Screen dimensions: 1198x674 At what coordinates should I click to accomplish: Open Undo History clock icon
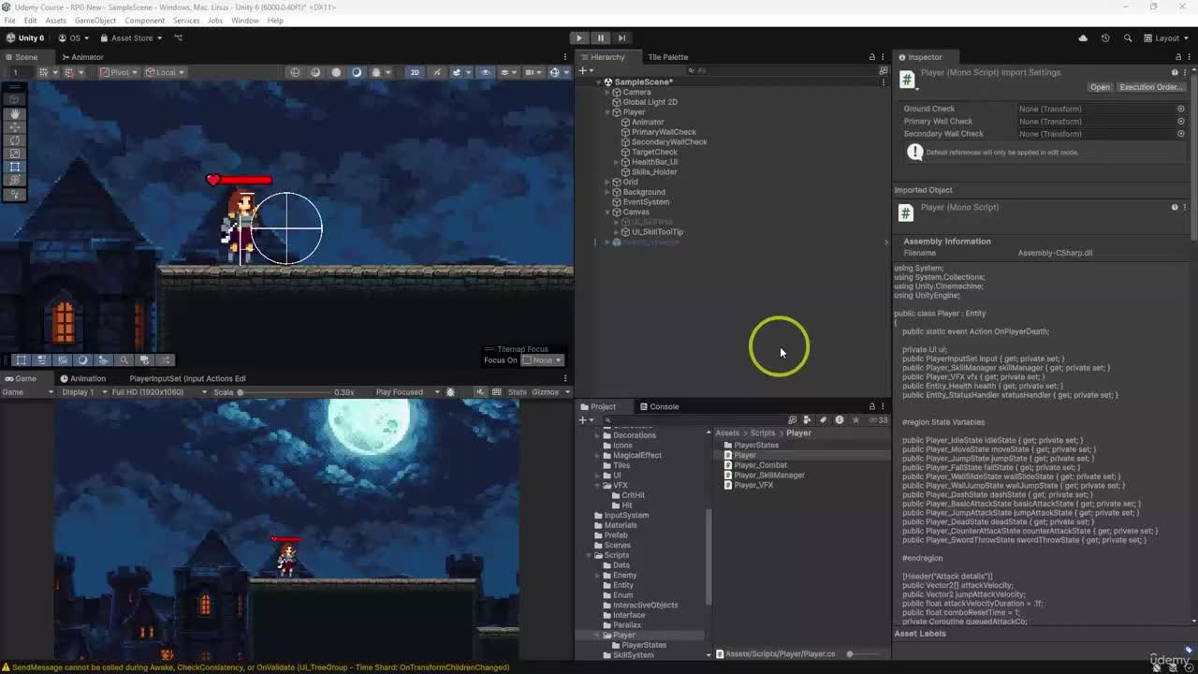[1105, 38]
